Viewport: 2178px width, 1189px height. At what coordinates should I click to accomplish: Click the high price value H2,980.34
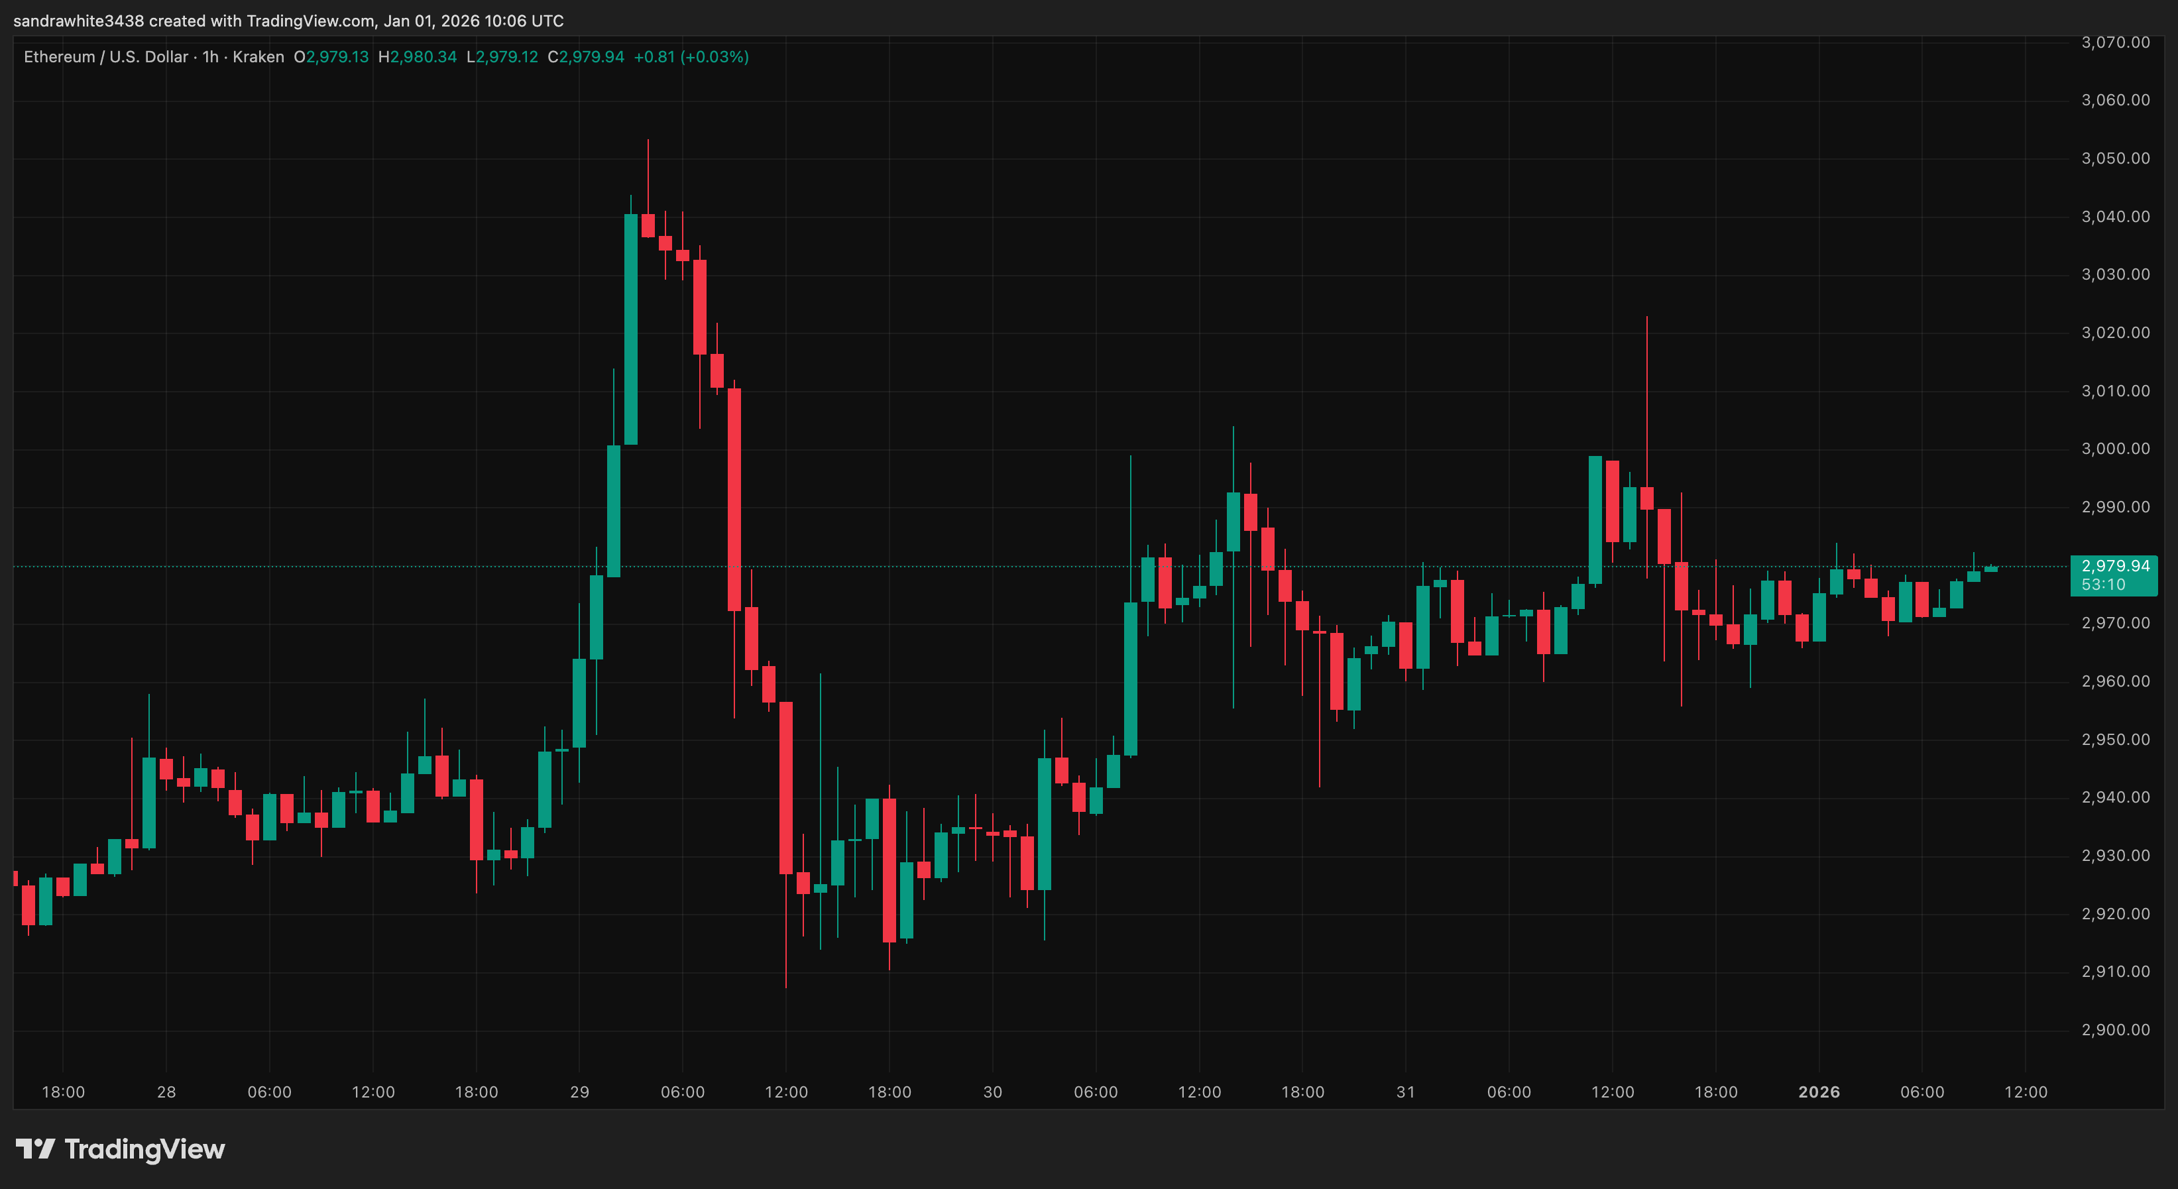point(418,56)
